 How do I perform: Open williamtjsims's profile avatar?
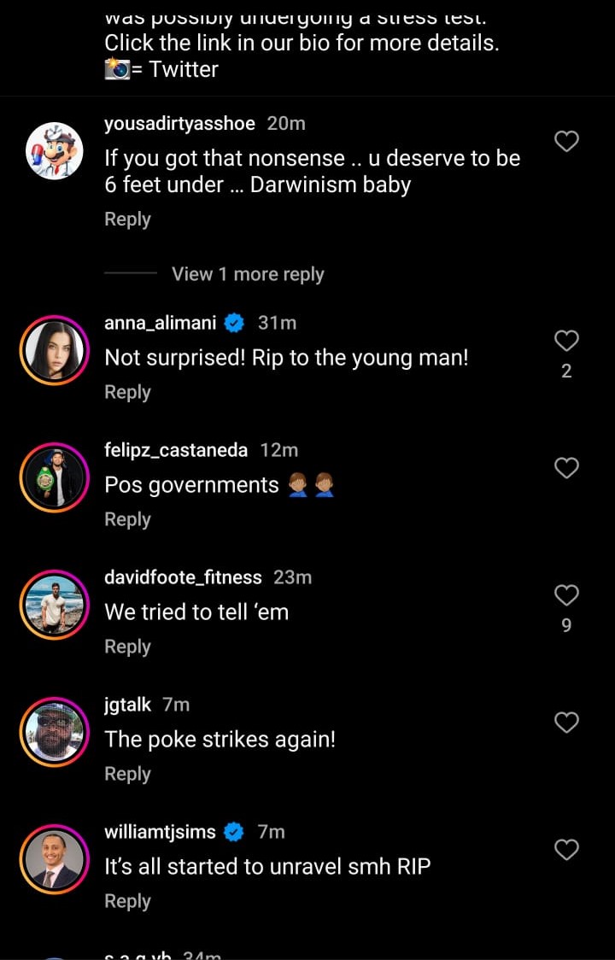(x=54, y=860)
